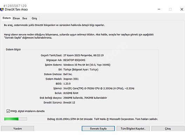This screenshot has width=185, height=139.
Task: Click the Inspiron 3581 model value
Action: (x=71, y=79)
